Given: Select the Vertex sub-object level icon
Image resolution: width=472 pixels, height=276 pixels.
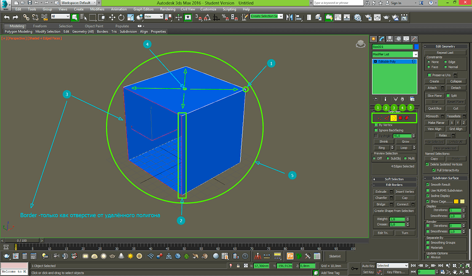Looking at the screenshot, I should [379, 118].
